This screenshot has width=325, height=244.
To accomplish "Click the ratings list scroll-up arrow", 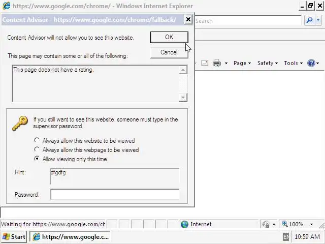I will 183,70.
